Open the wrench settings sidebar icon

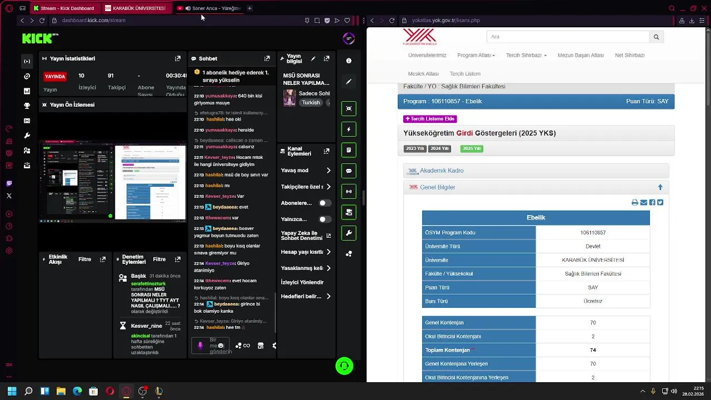(27, 136)
